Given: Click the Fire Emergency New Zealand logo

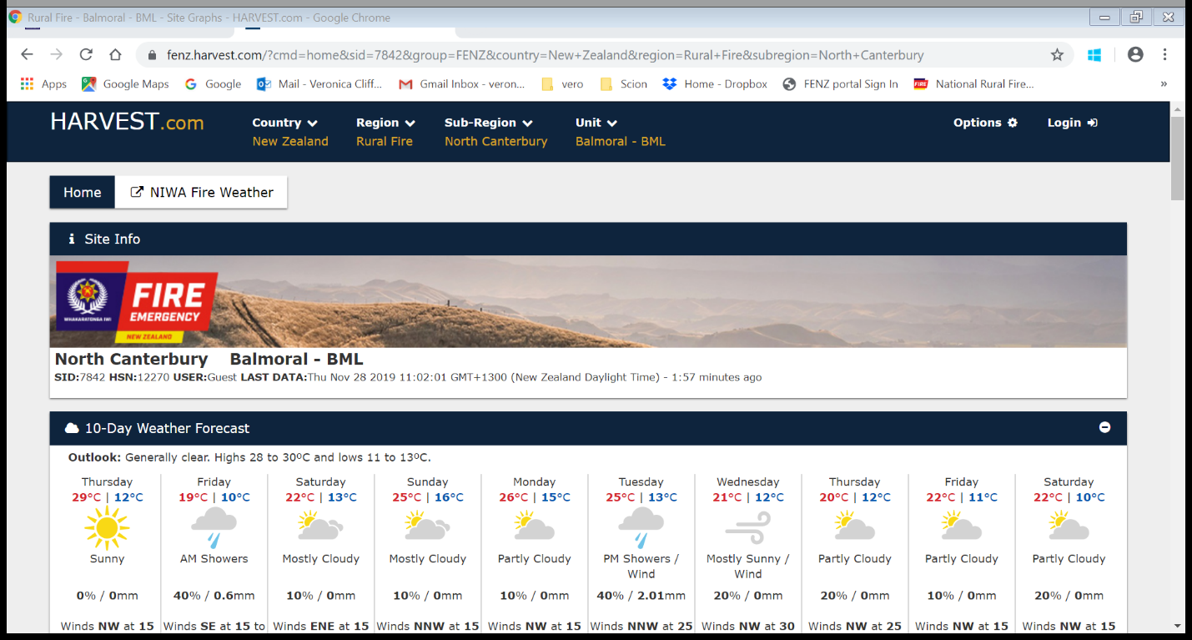Looking at the screenshot, I should (x=137, y=301).
